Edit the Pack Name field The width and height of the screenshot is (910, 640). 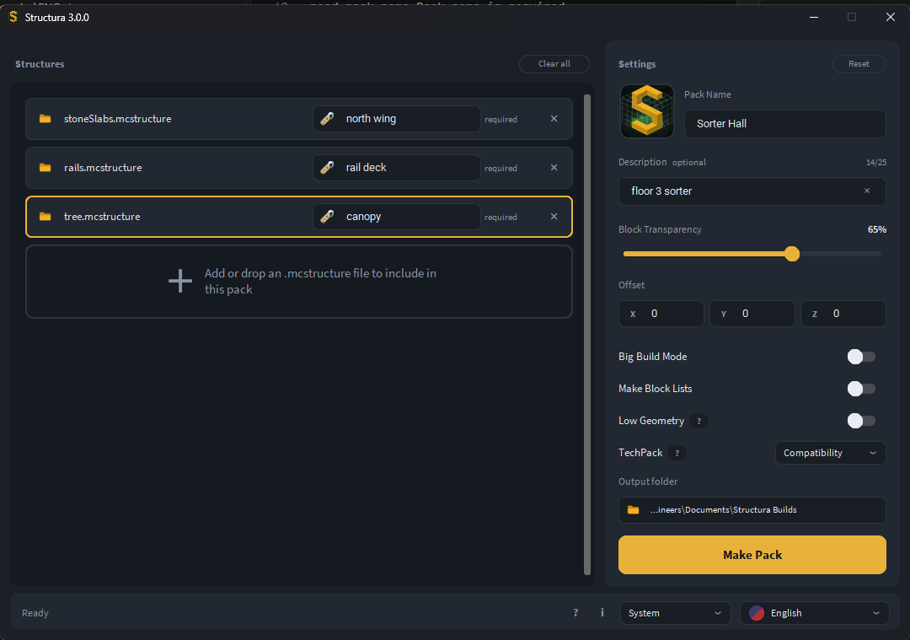[x=785, y=124]
